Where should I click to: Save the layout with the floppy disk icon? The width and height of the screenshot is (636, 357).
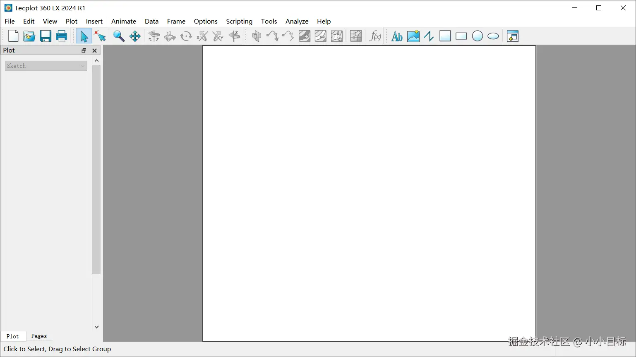pos(46,36)
